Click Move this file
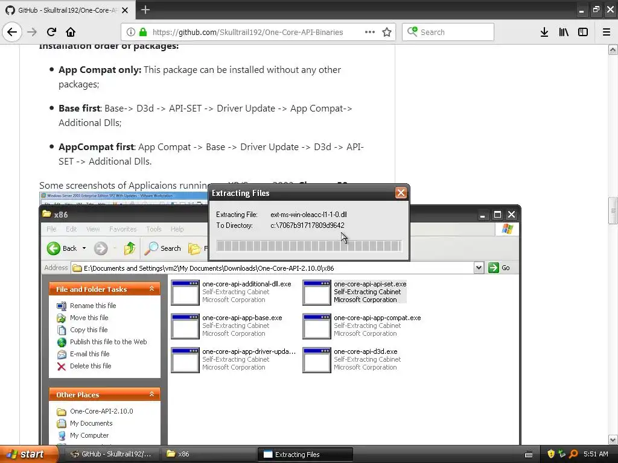Viewport: 618px width, 463px height. [89, 317]
